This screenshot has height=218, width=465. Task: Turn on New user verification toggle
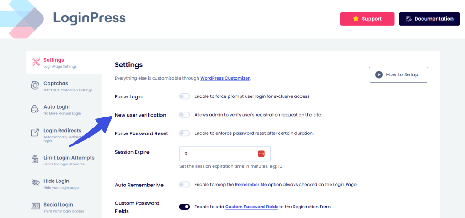click(x=184, y=115)
